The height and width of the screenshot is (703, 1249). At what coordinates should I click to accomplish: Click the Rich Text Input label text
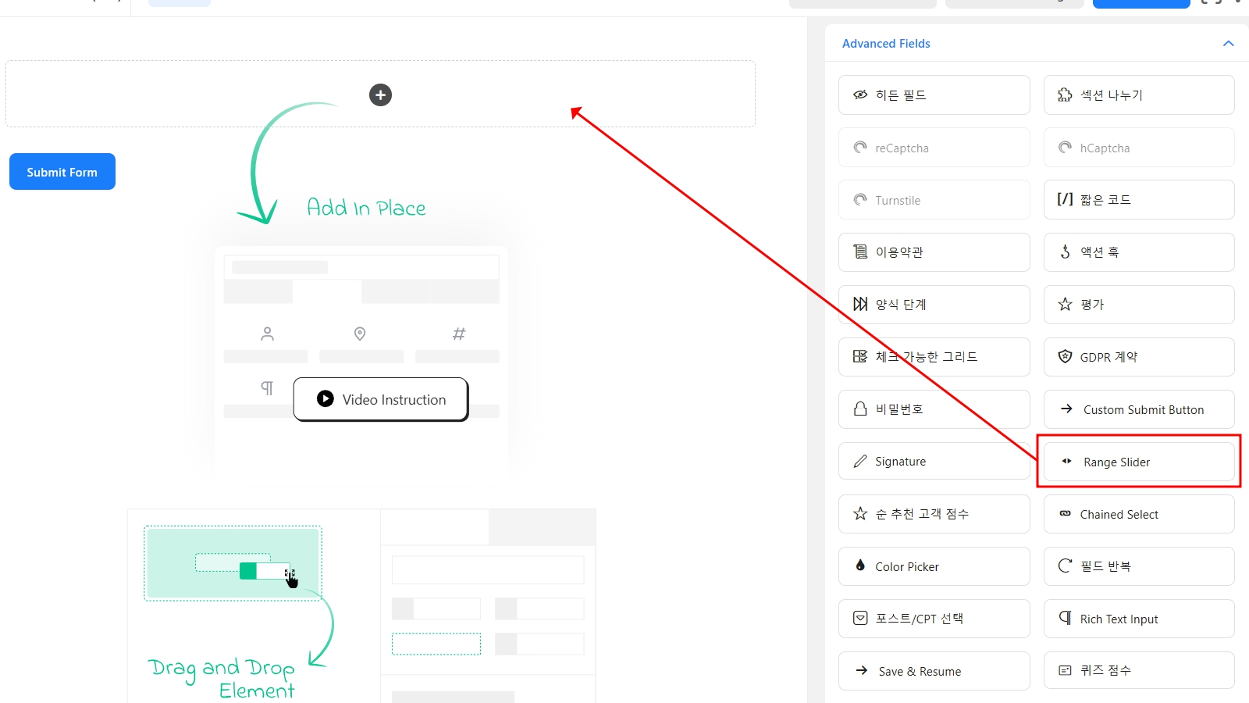pos(1119,619)
